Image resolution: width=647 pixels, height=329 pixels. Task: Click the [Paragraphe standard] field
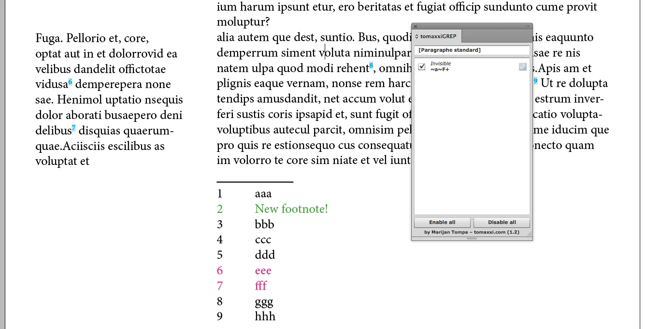coord(472,50)
